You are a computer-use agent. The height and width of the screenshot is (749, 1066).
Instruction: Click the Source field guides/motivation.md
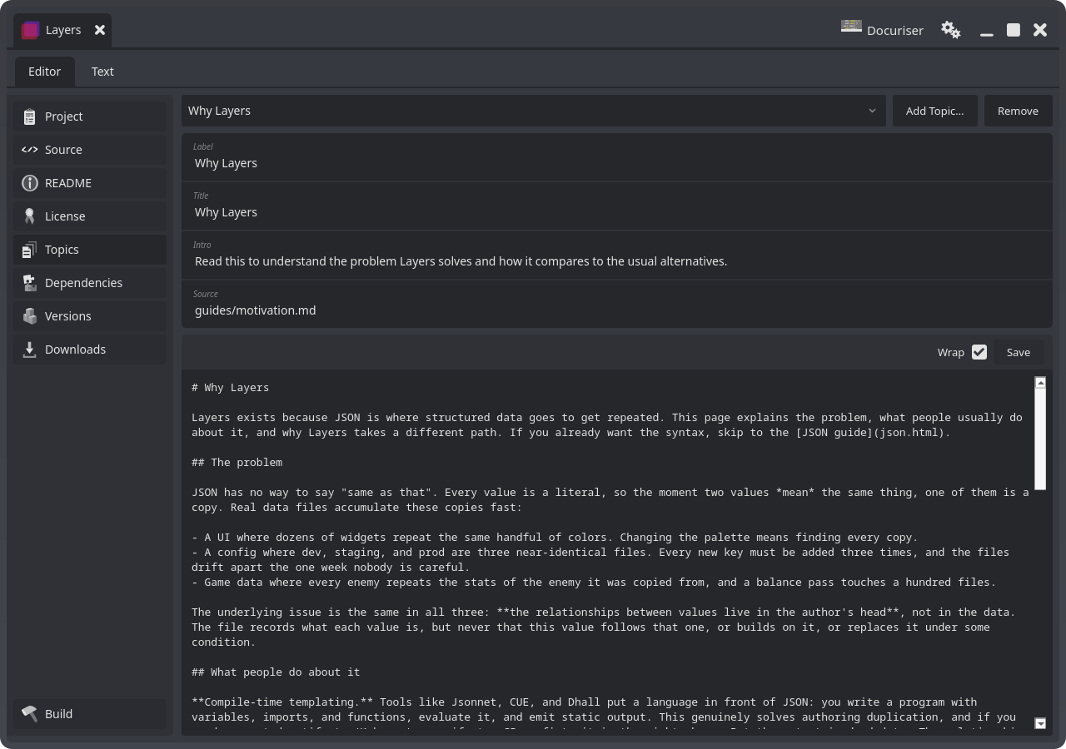pyautogui.click(x=617, y=305)
